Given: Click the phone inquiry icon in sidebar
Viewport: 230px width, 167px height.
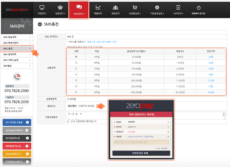Looking at the screenshot, I should point(17,77).
